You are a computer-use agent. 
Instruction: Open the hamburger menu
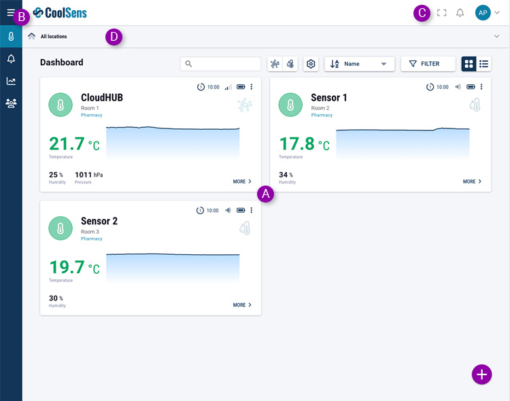(10, 12)
